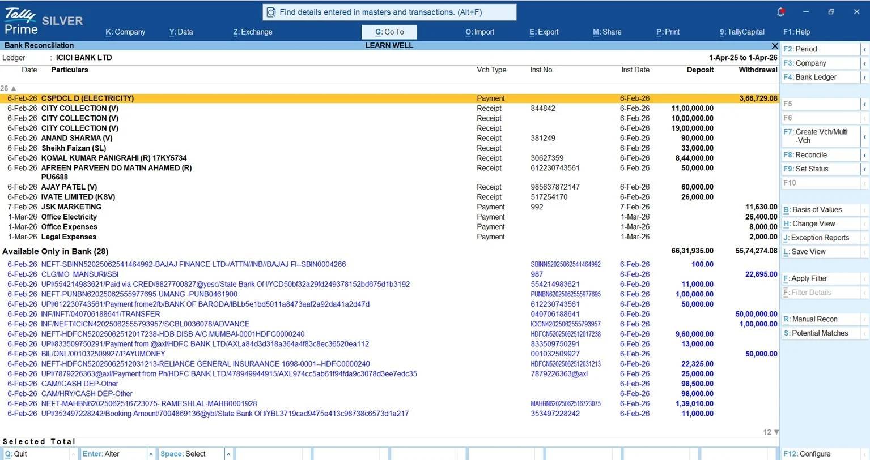Select the KOMAL KUMAR PANIGRAHI receipt row
This screenshot has height=460, width=870.
[x=389, y=158]
